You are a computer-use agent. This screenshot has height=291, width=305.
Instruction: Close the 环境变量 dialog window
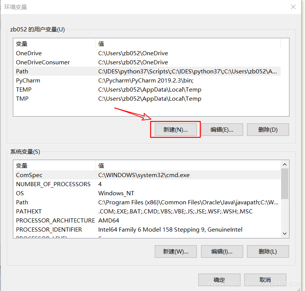tap(293, 7)
